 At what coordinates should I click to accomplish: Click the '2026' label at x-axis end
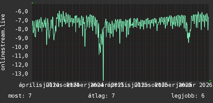coord(206,85)
